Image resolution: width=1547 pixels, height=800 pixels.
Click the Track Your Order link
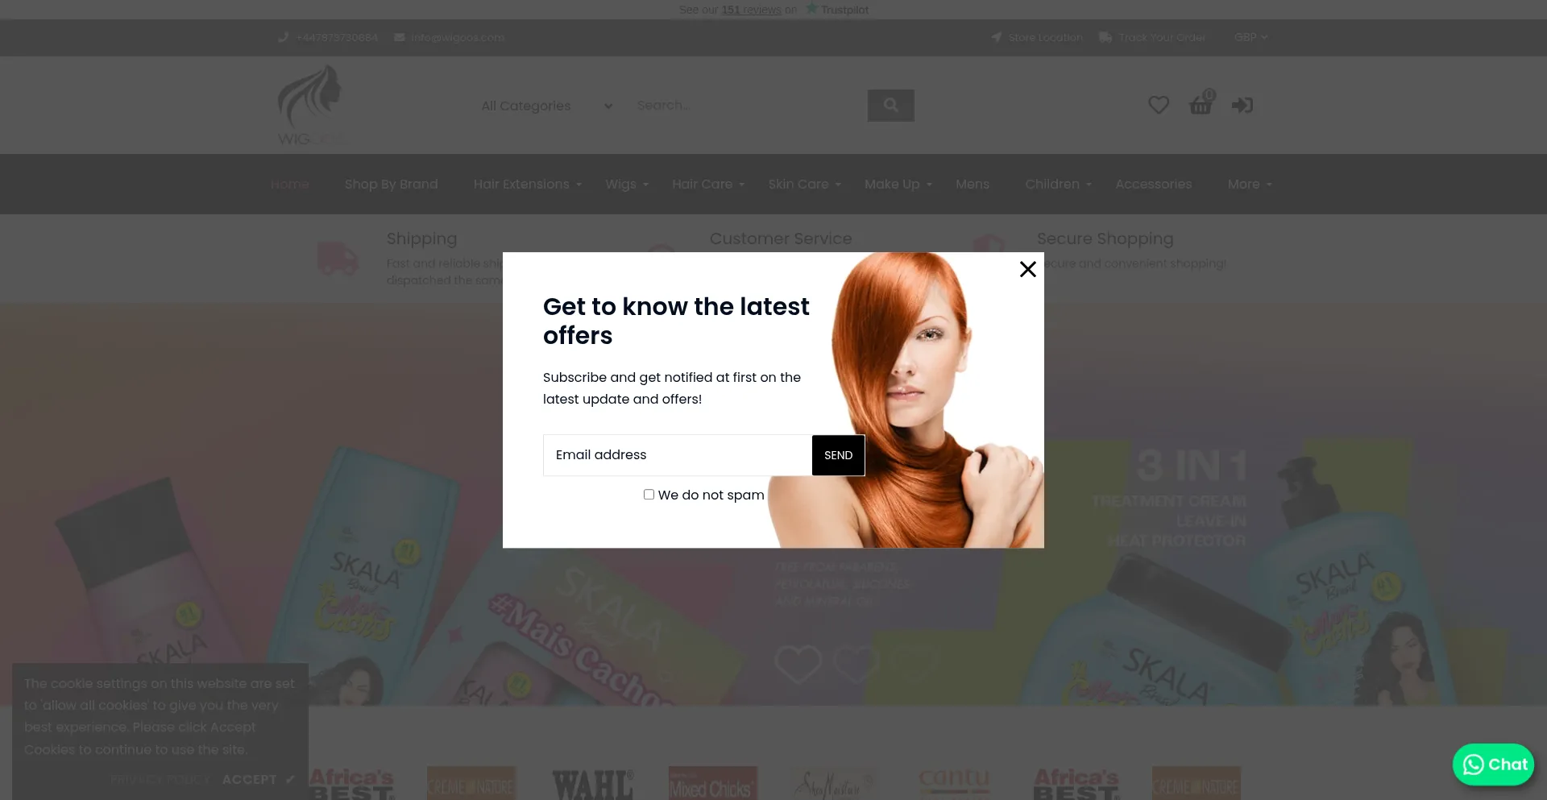point(1162,37)
